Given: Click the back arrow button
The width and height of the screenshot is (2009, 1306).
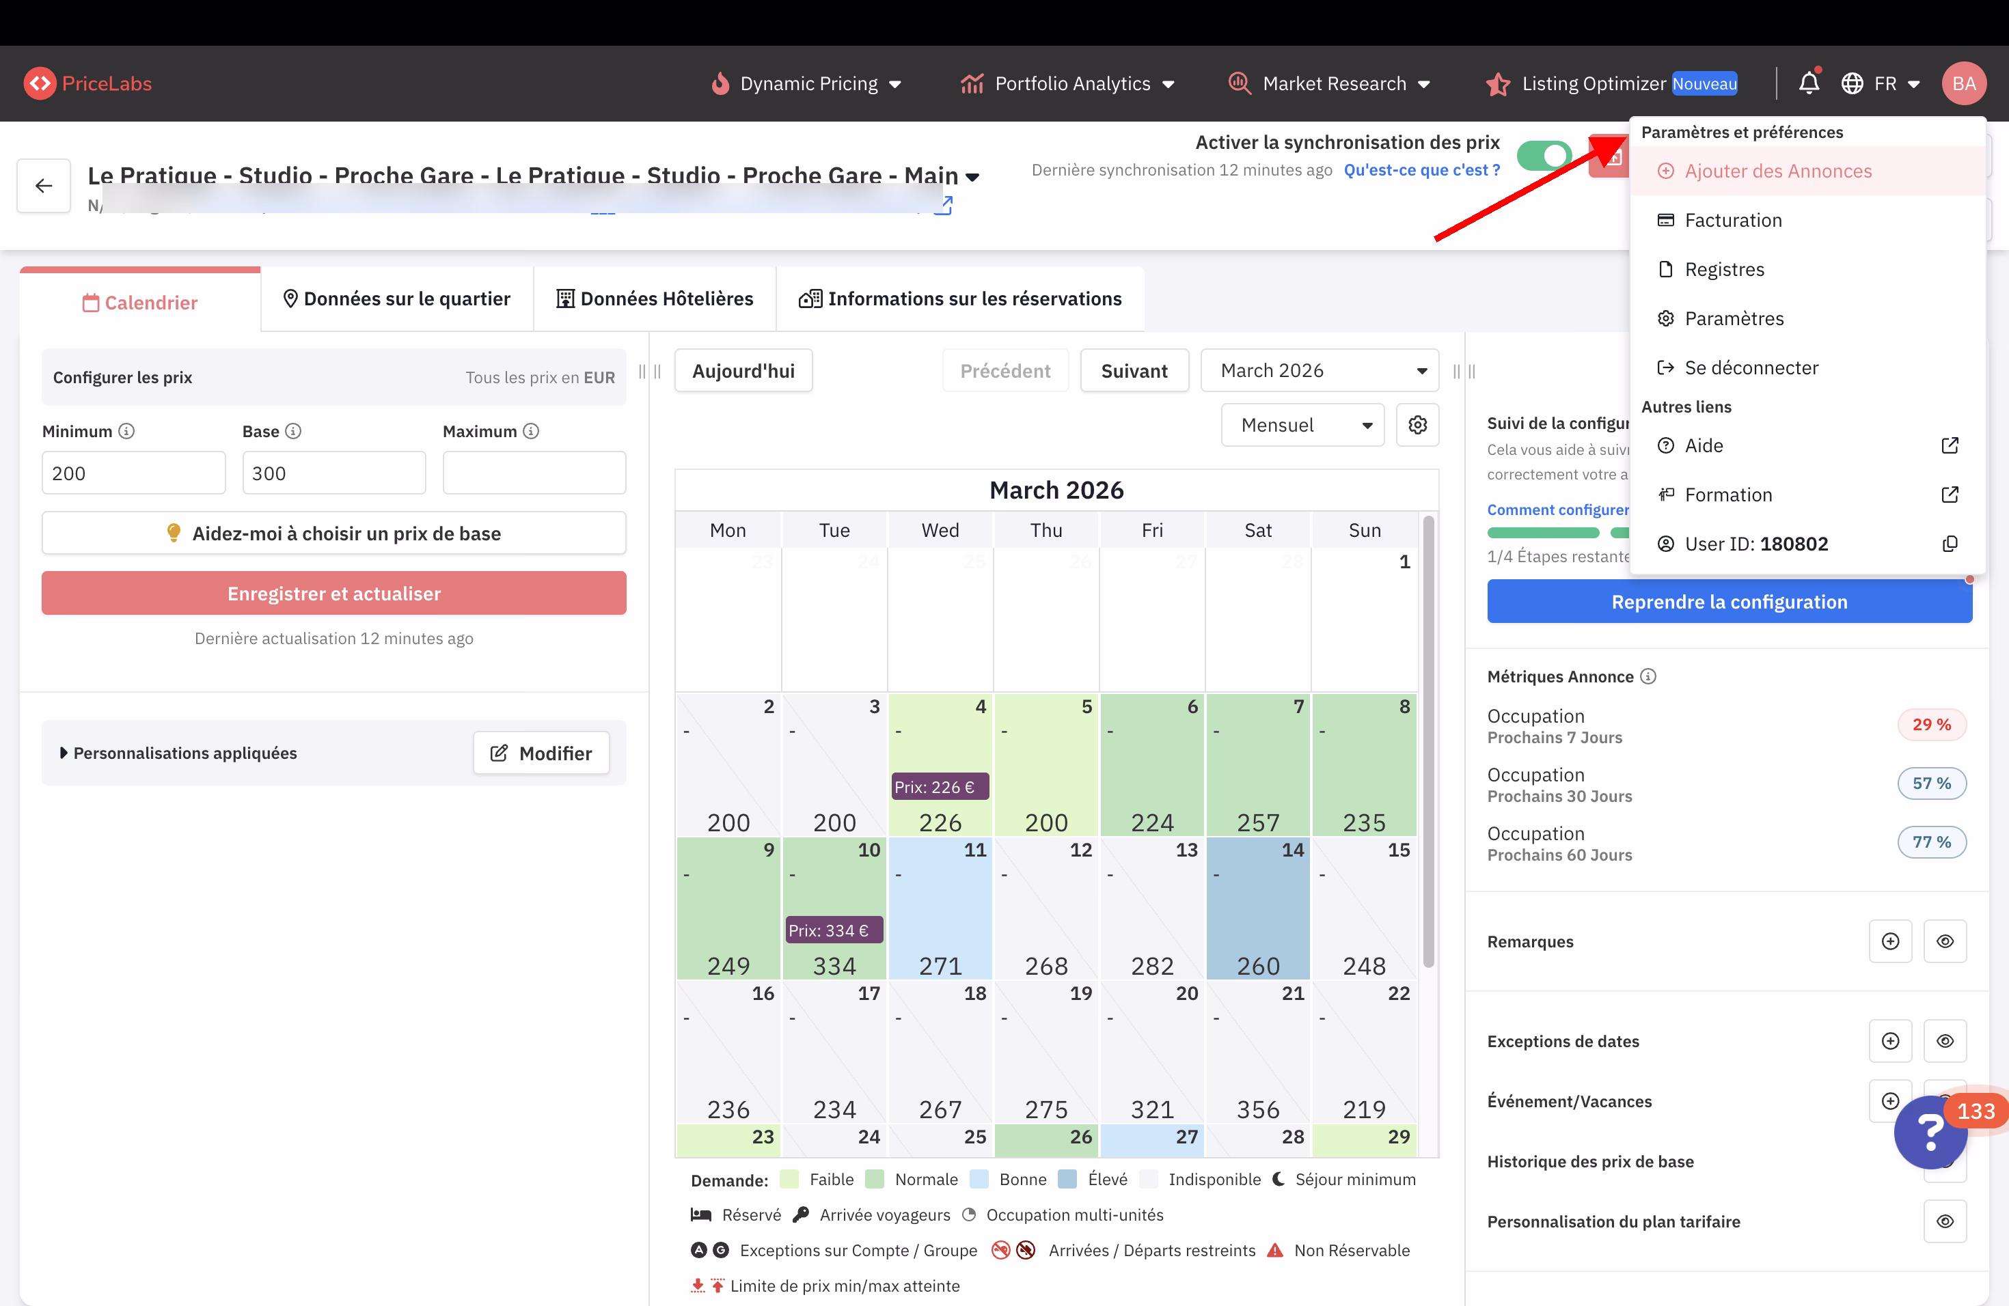Looking at the screenshot, I should 44,186.
